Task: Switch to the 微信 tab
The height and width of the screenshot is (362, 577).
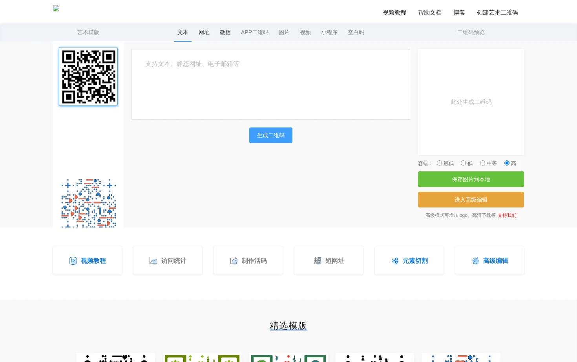Action: pyautogui.click(x=225, y=32)
